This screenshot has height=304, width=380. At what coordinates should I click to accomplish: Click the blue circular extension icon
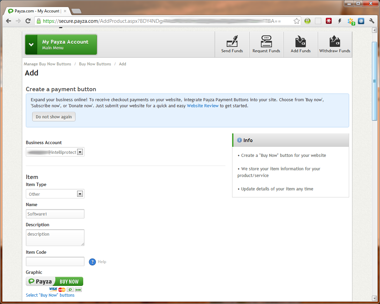(361, 21)
